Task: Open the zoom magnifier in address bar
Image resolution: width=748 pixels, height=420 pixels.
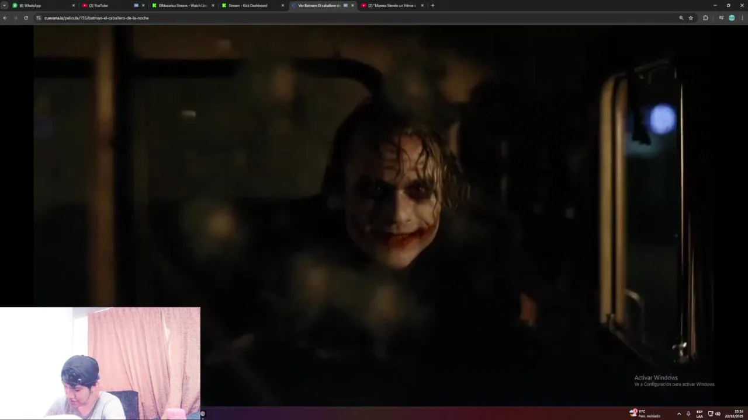Action: pyautogui.click(x=681, y=18)
